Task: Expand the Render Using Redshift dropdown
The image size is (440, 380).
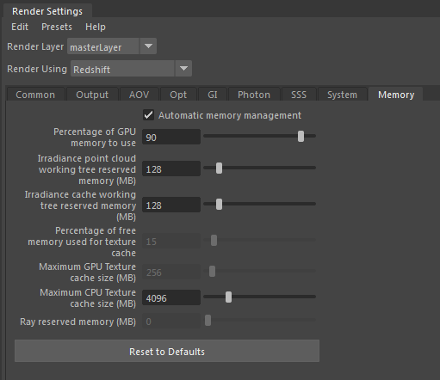Action: click(183, 69)
